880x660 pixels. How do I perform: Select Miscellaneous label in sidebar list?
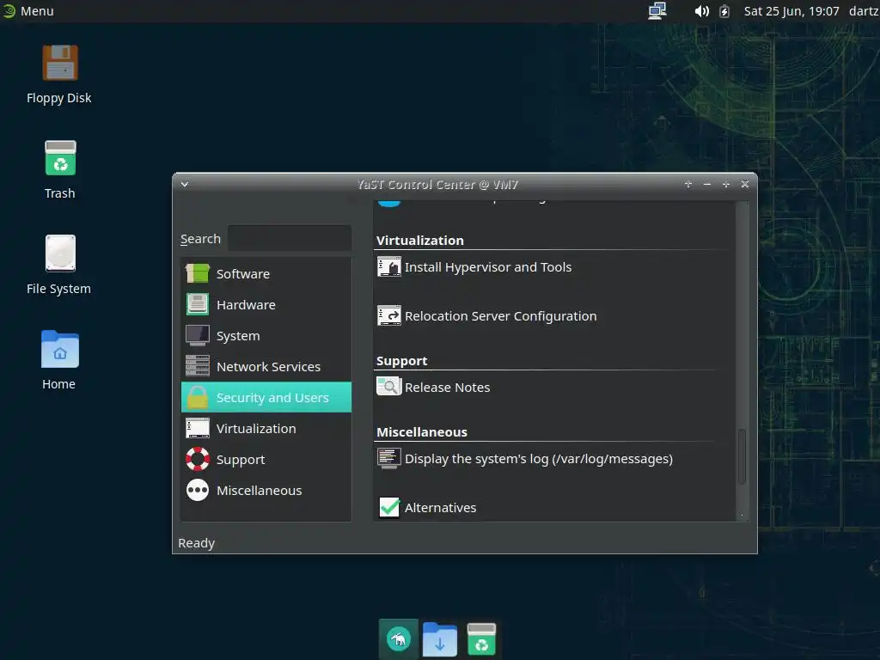259,490
